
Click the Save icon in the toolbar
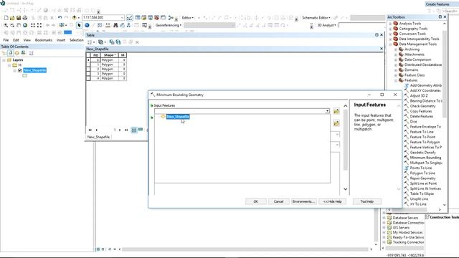click(x=19, y=18)
